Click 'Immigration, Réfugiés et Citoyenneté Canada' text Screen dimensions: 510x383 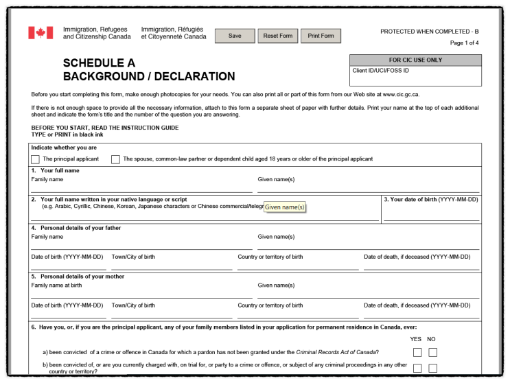pos(174,33)
